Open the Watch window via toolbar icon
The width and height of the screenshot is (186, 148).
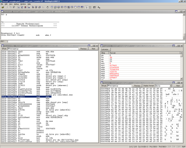pyautogui.click(x=55, y=7)
